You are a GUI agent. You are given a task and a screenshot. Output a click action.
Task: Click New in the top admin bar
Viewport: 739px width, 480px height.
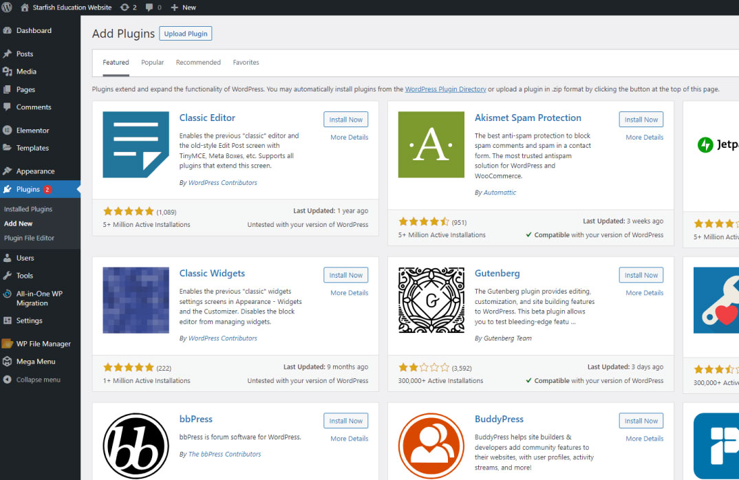pos(183,8)
